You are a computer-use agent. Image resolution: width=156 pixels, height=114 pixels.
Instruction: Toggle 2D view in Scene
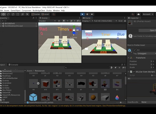pos(59,21)
